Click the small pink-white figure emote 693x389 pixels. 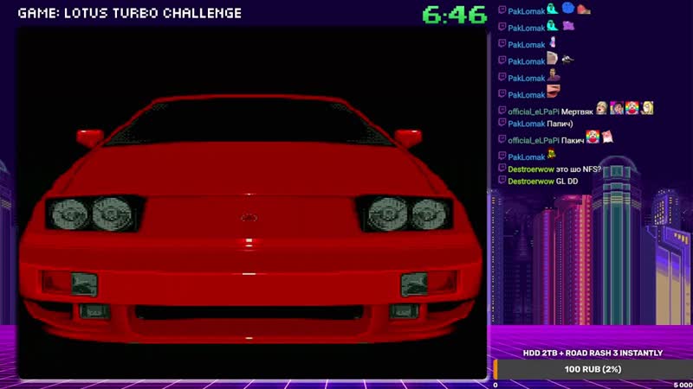click(553, 42)
